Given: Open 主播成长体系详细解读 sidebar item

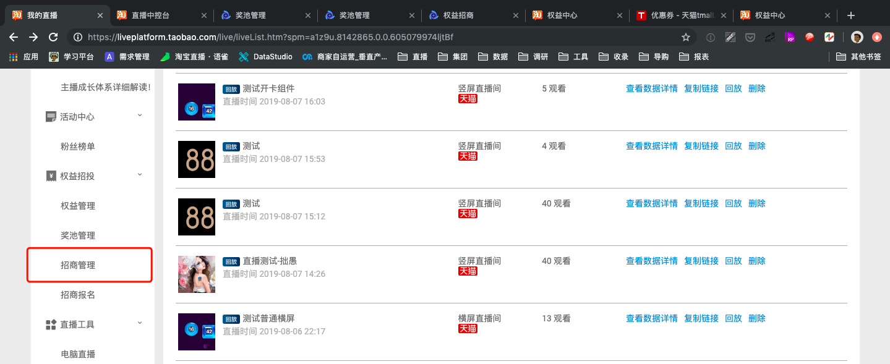Looking at the screenshot, I should tap(106, 87).
